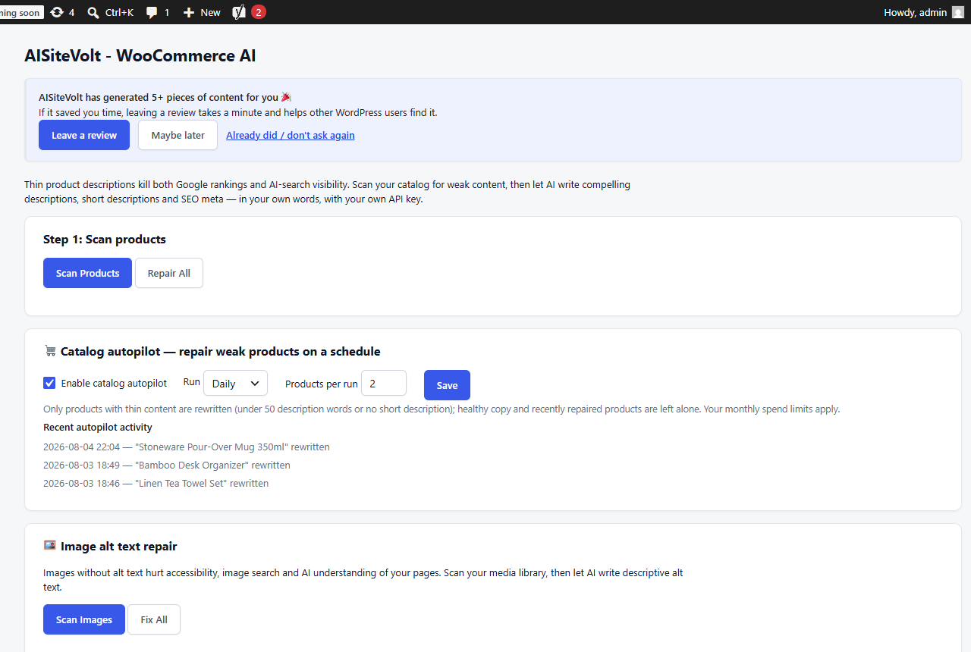Click the shopping cart icon by Catalog autopilot
The height and width of the screenshot is (652, 971).
click(50, 351)
